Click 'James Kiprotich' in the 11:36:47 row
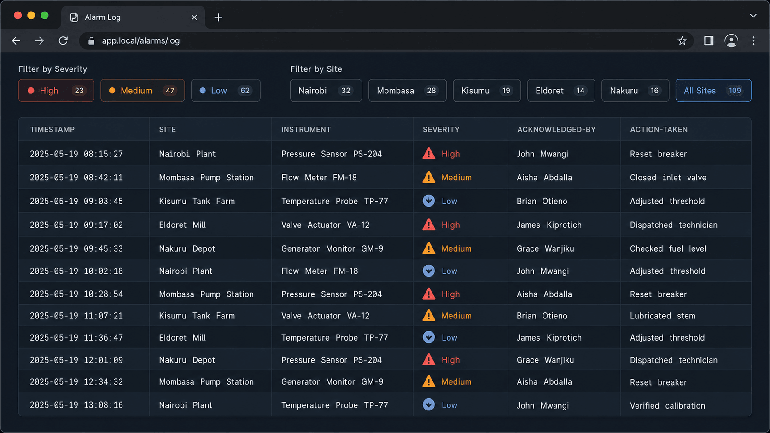The width and height of the screenshot is (770, 433). pos(549,338)
